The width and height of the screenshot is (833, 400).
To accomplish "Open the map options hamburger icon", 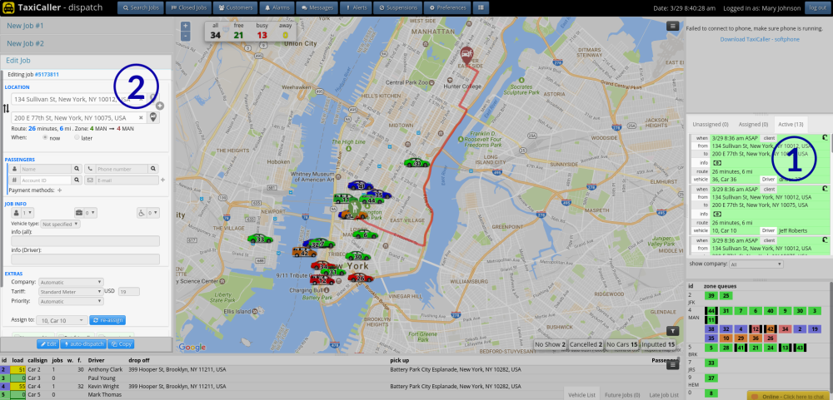I will 672,26.
